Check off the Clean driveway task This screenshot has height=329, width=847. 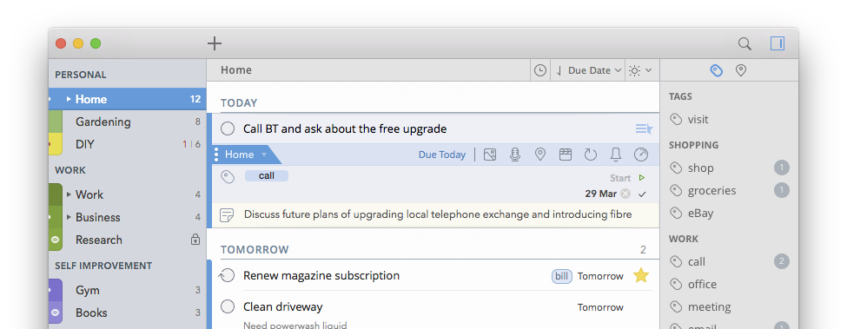click(x=228, y=307)
